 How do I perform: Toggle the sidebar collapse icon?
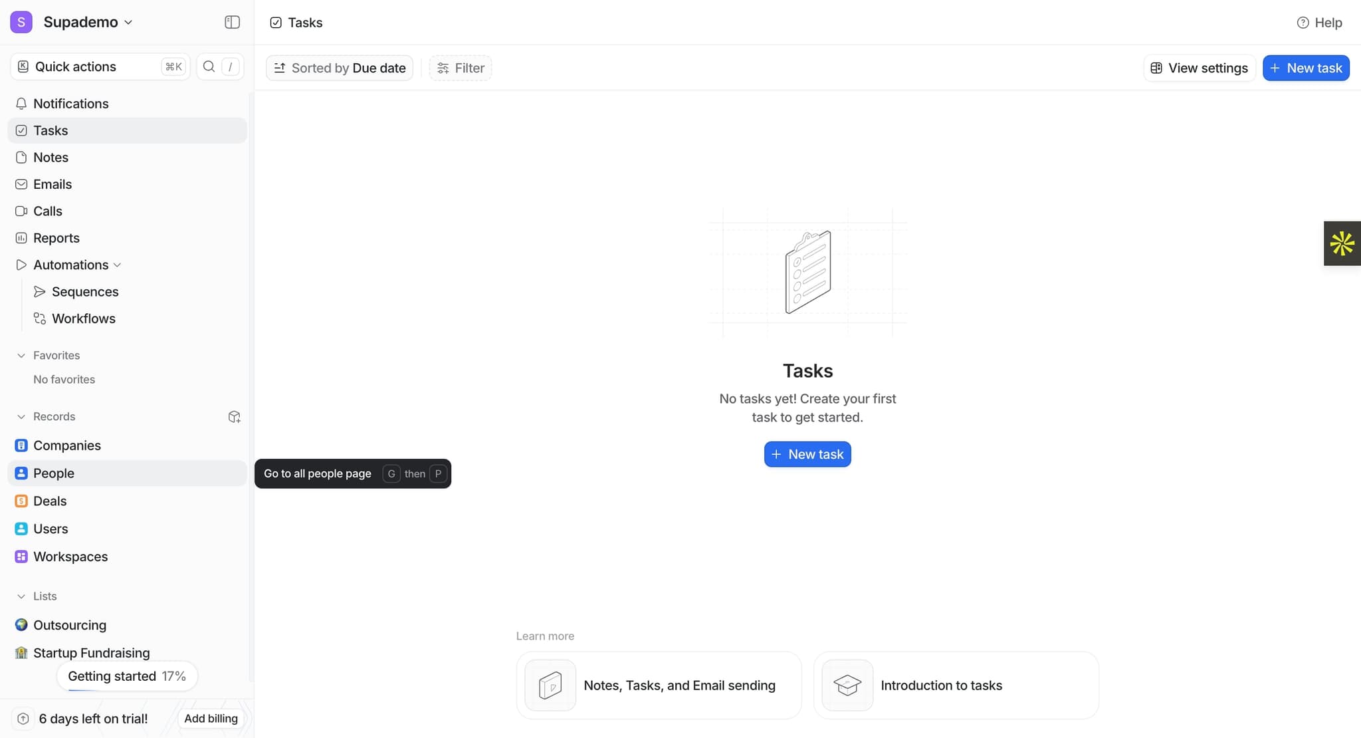(x=232, y=22)
